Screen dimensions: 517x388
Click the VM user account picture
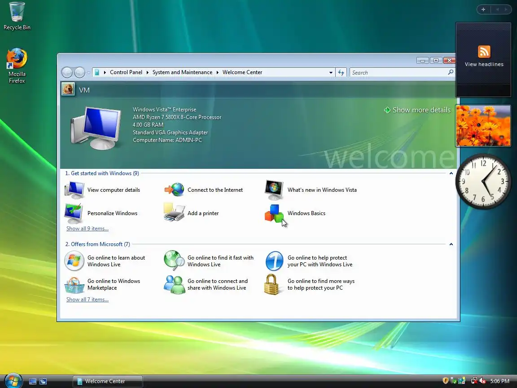click(68, 89)
